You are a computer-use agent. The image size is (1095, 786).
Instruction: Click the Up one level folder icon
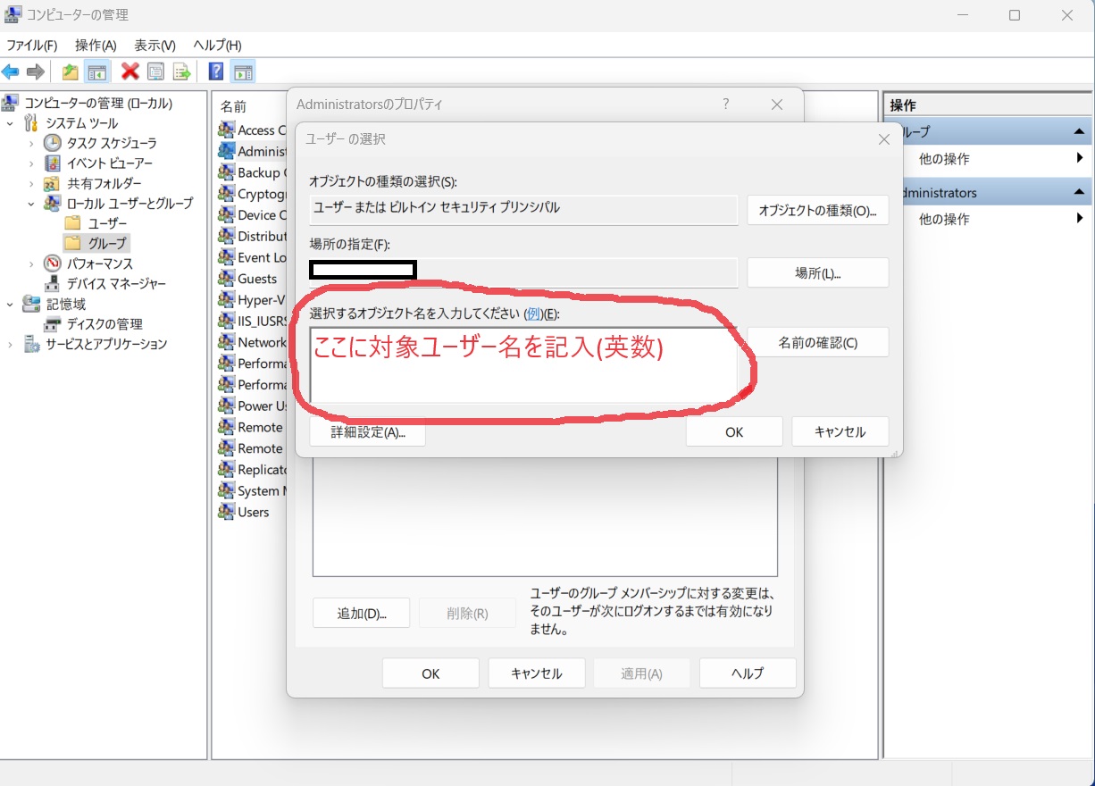point(70,72)
